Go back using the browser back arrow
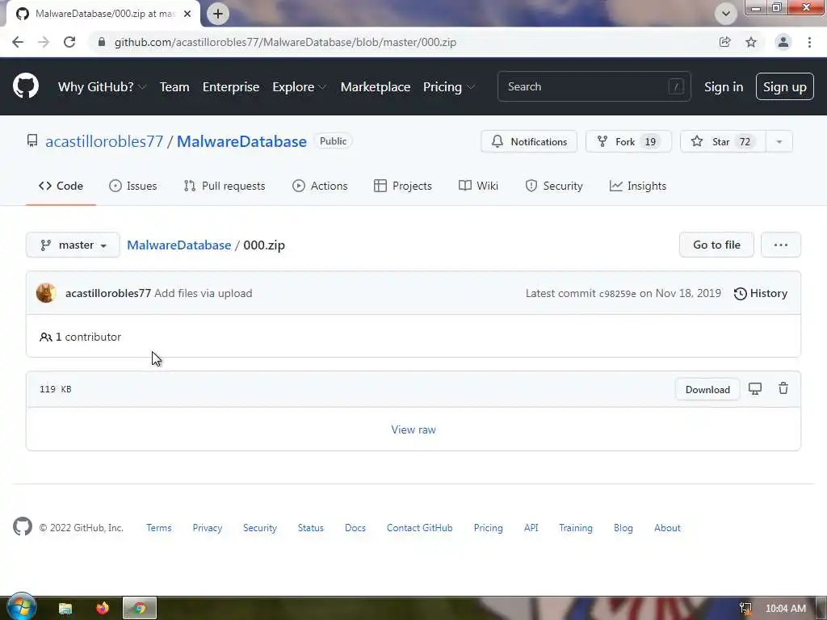 coord(18,42)
